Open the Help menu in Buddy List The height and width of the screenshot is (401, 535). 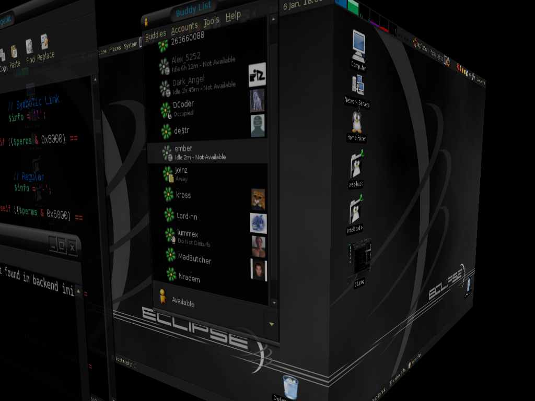233,16
